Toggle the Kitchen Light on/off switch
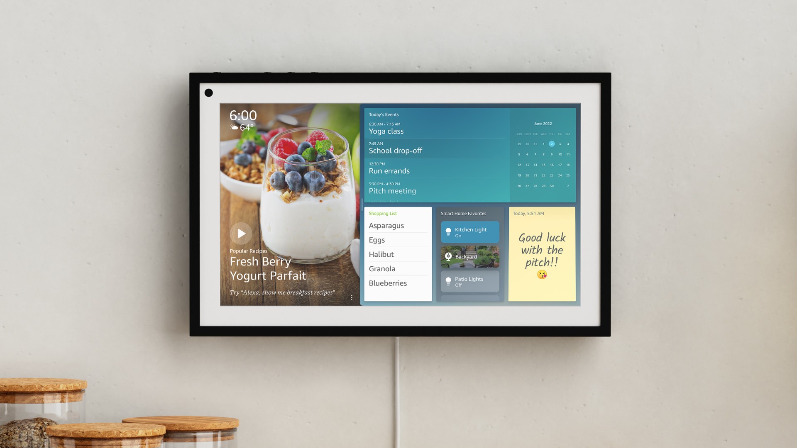Screen dimensions: 797x448 click(469, 231)
